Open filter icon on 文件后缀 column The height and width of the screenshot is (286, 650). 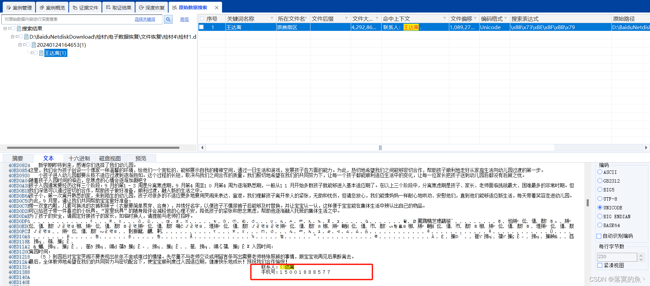[347, 19]
